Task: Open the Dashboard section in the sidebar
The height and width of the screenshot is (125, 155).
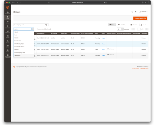Action: [8, 12]
